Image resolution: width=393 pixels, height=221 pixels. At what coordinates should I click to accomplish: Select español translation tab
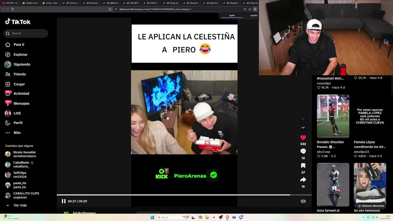(254, 15)
